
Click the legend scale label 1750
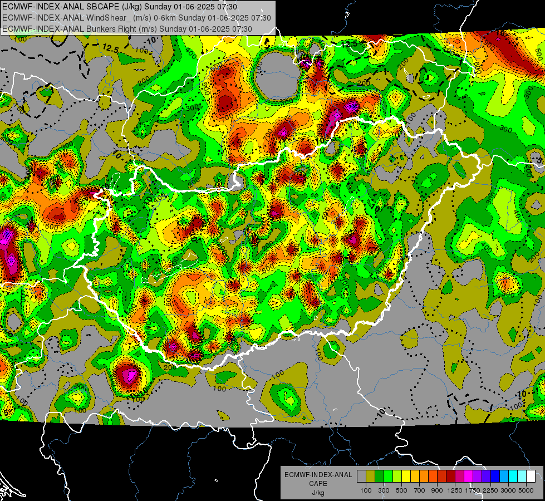473,490
